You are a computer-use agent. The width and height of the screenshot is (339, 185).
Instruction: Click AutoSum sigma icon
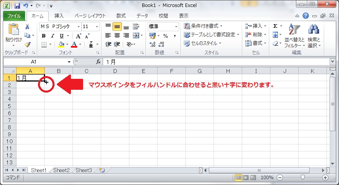(275, 26)
